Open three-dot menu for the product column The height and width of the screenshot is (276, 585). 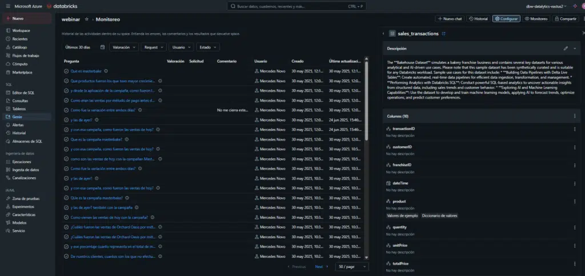click(575, 202)
